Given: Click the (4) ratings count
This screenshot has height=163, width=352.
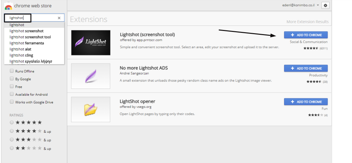Looking at the screenshot, I should tap(326, 115).
